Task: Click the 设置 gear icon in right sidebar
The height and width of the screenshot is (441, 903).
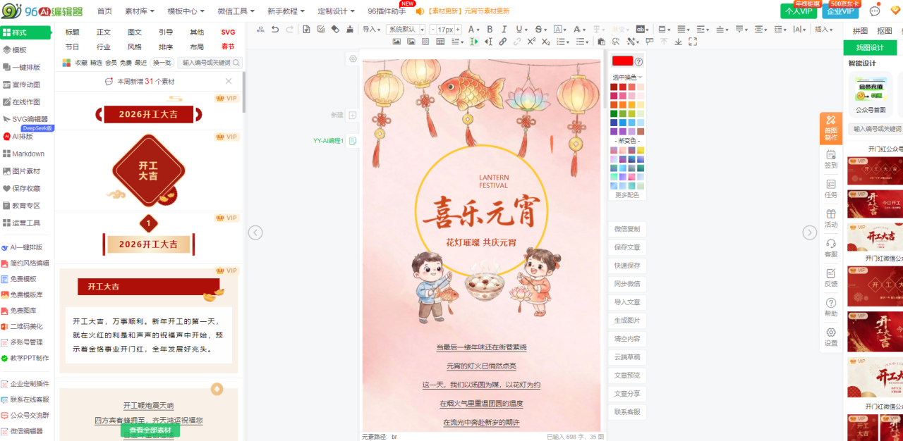Action: tap(830, 336)
